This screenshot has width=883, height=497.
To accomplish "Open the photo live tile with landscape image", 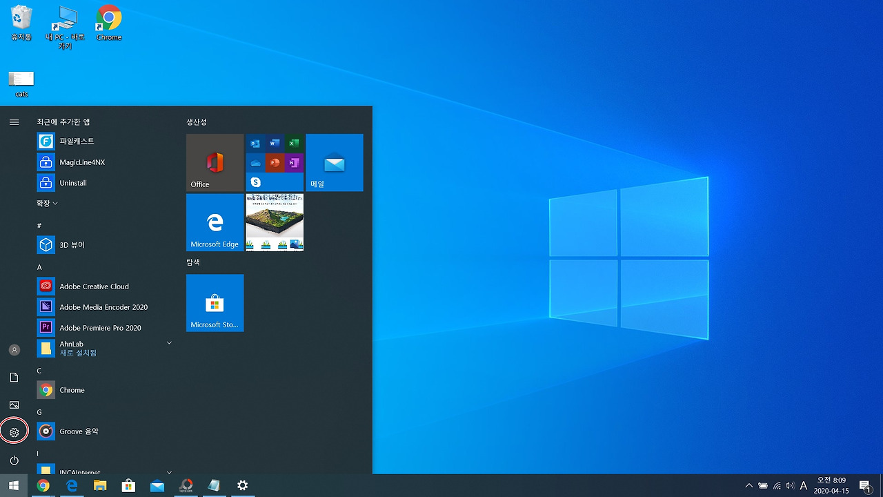I will 275,222.
